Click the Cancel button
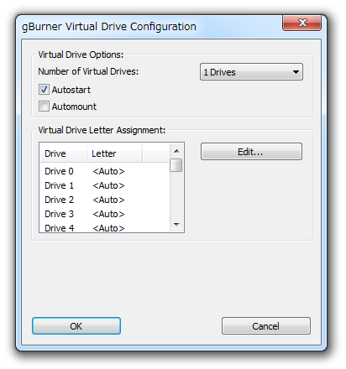The image size is (346, 369). (266, 326)
